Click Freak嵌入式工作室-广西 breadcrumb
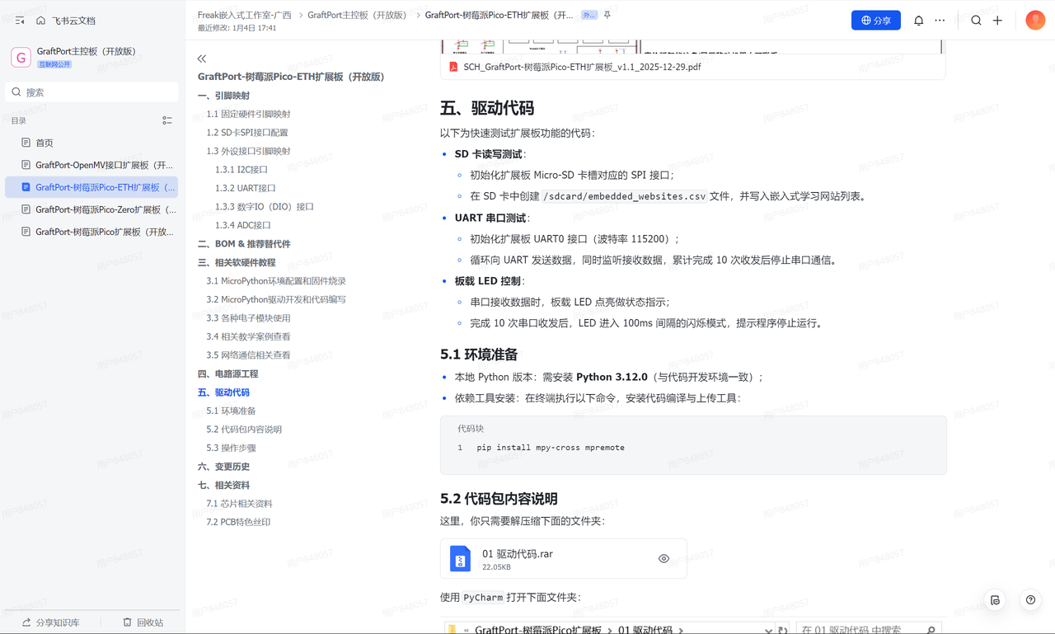The height and width of the screenshot is (634, 1055). click(x=245, y=15)
